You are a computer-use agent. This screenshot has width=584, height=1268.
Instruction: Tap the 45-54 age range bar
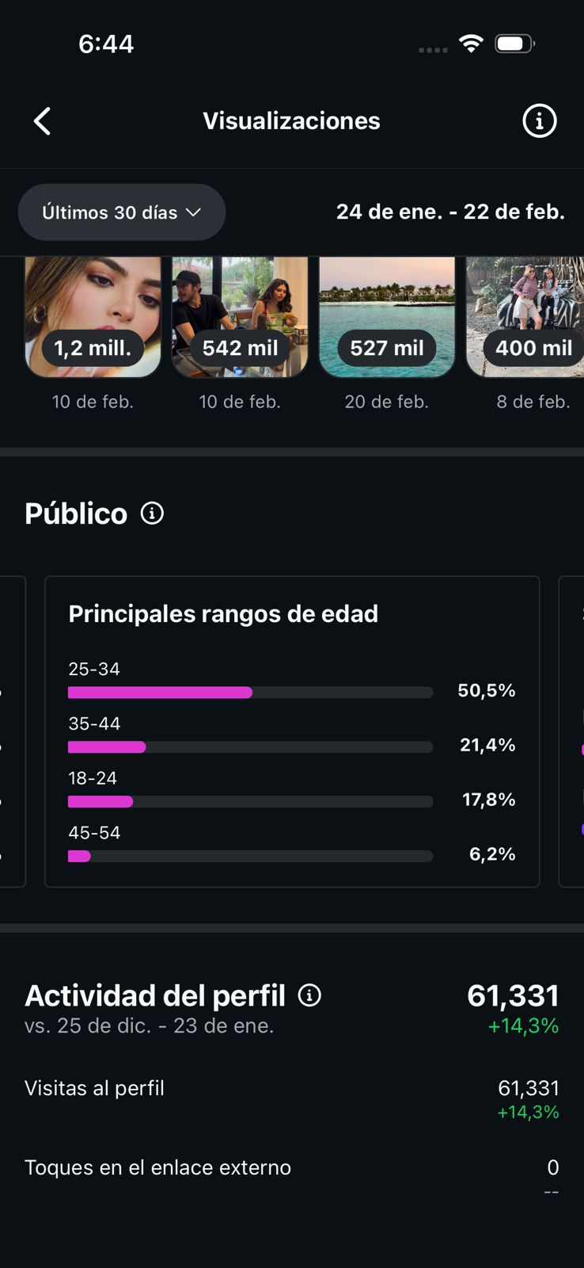pyautogui.click(x=250, y=856)
